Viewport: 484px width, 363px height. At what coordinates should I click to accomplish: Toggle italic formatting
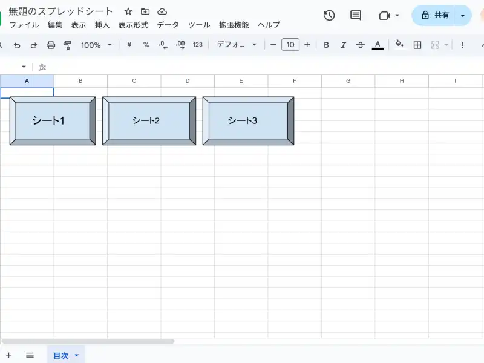pos(343,45)
